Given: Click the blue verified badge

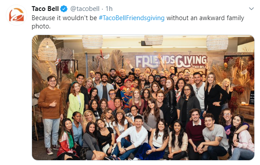Looking at the screenshot, I should (x=64, y=9).
